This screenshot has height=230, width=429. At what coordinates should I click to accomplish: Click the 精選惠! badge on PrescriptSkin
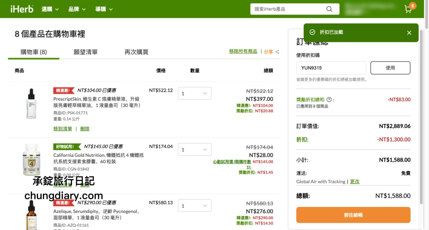click(63, 90)
